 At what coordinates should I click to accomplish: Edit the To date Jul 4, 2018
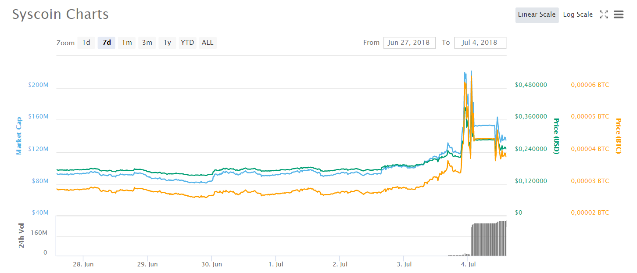point(480,43)
